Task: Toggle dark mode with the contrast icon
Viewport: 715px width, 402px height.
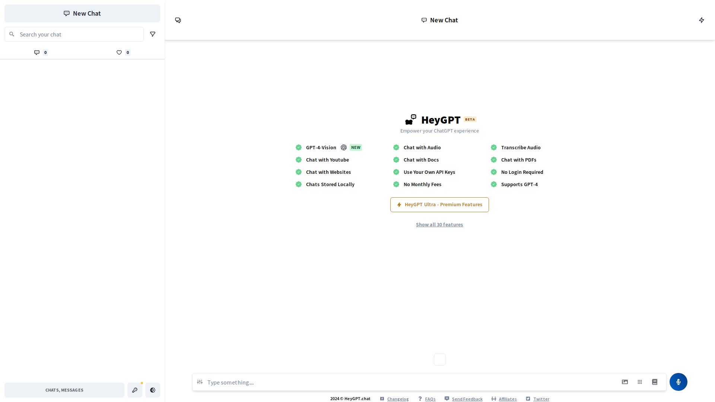Action: [x=153, y=390]
